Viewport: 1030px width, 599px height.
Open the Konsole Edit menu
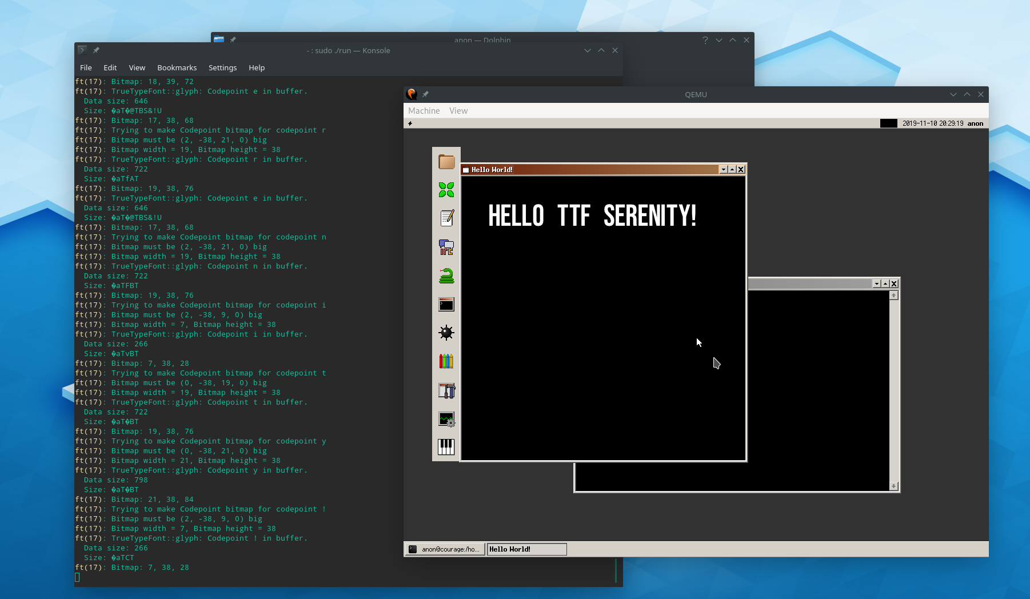pyautogui.click(x=110, y=67)
